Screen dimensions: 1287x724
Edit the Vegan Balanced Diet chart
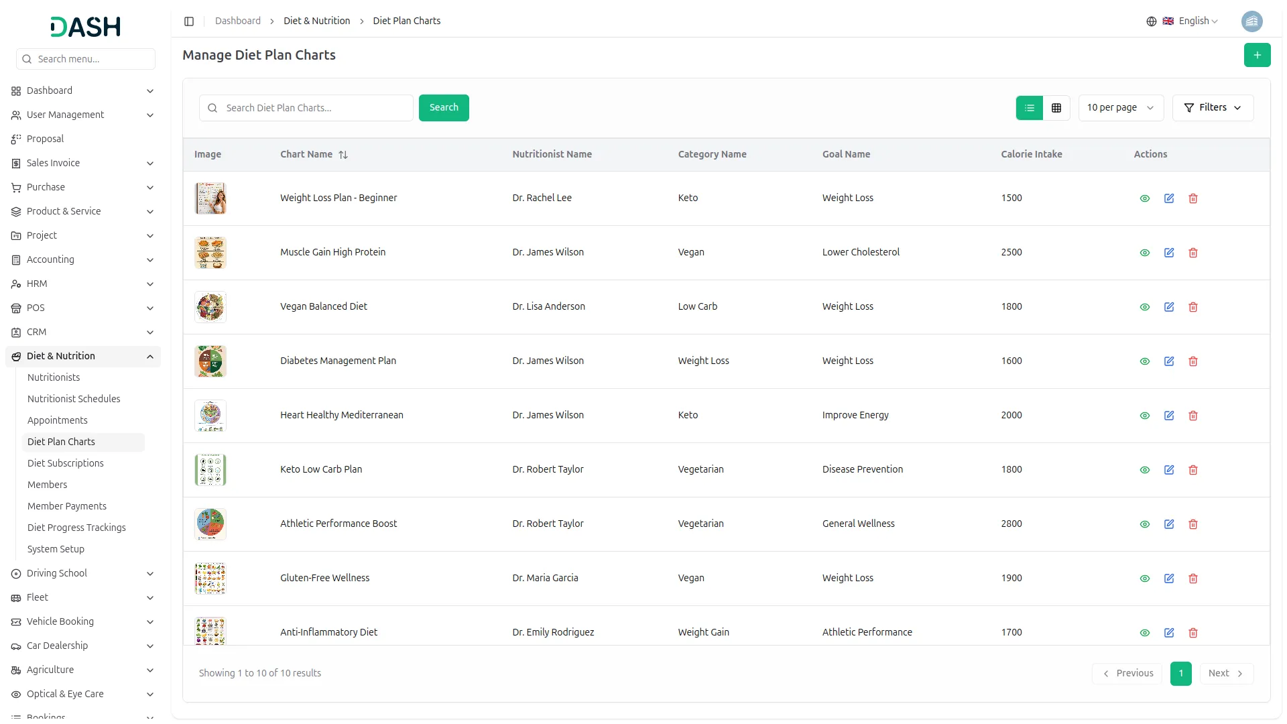1169,307
